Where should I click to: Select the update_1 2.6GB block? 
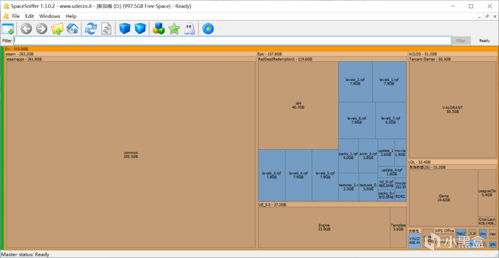tap(386, 153)
